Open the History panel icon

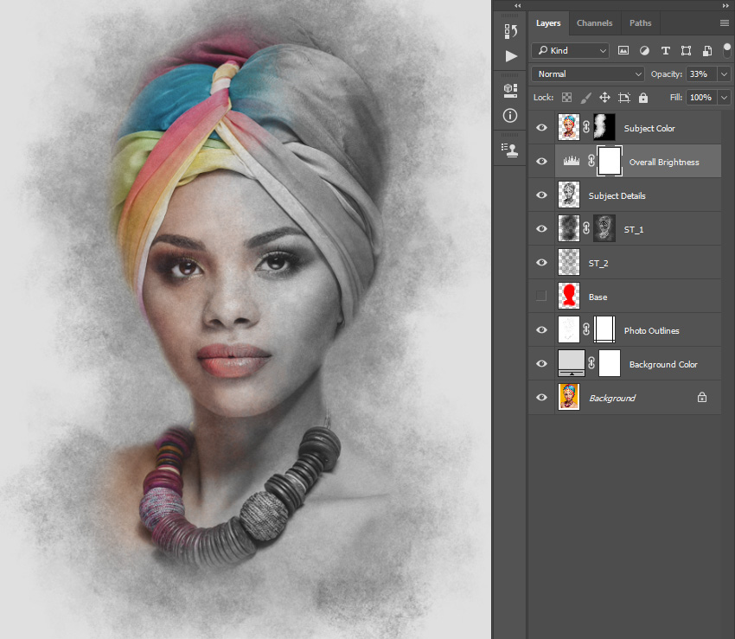click(x=510, y=31)
